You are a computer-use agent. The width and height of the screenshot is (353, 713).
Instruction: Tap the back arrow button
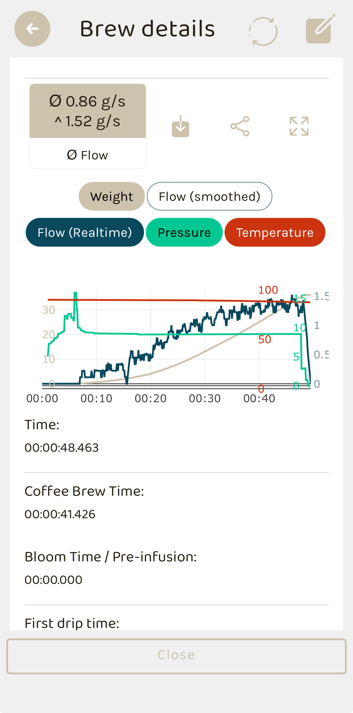(32, 29)
